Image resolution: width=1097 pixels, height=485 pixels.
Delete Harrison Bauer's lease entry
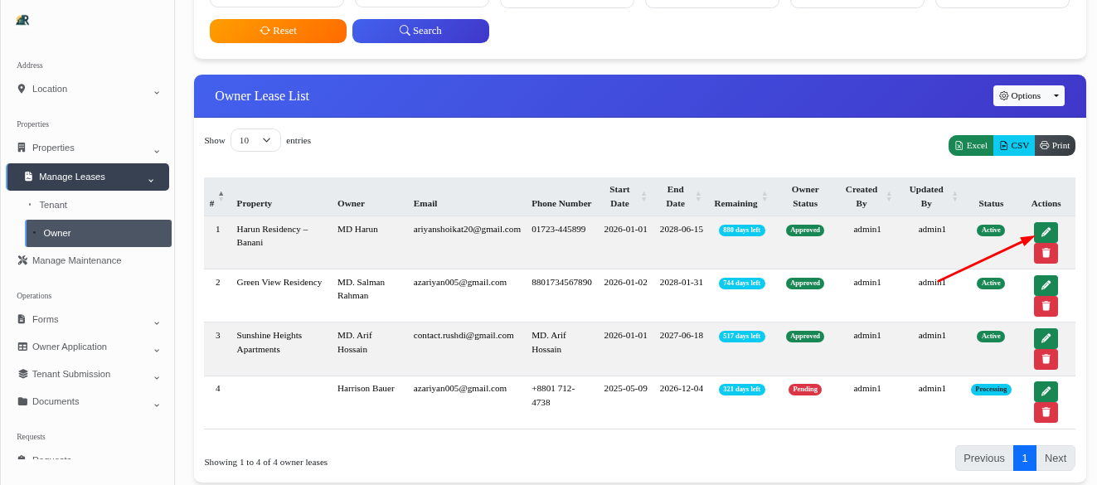1046,412
